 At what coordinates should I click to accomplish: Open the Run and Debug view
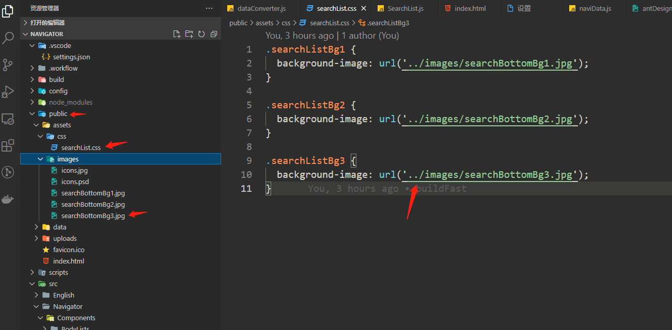(x=8, y=92)
